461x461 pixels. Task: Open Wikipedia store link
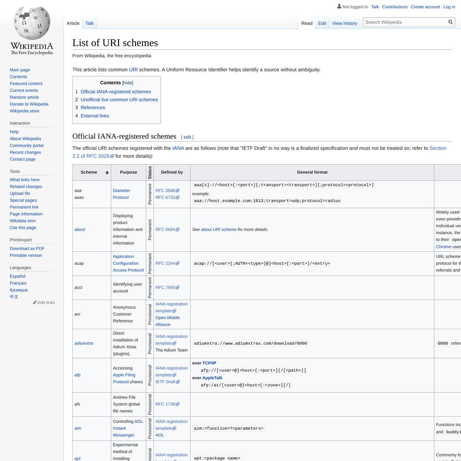click(x=24, y=111)
